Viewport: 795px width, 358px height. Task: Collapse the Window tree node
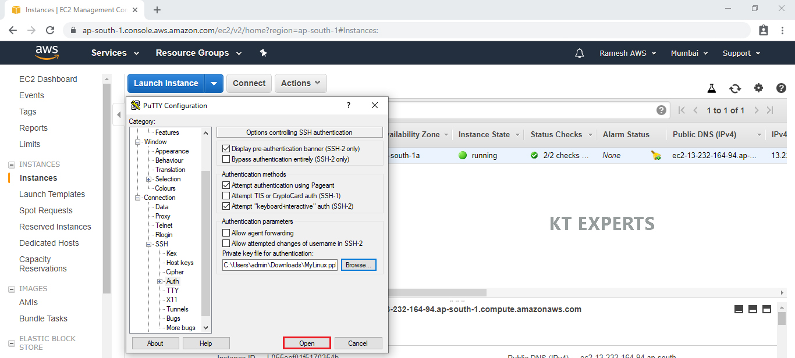[x=139, y=142]
